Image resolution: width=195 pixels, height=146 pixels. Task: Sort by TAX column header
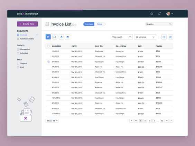(x=140, y=46)
